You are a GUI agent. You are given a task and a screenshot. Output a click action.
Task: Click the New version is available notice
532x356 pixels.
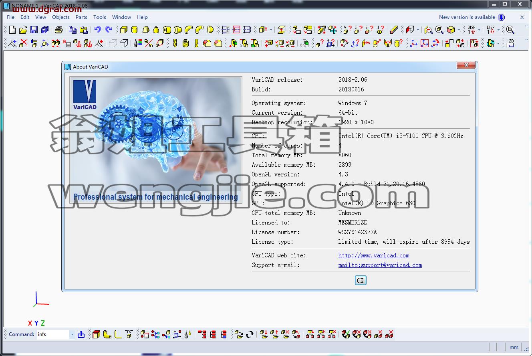pyautogui.click(x=467, y=17)
